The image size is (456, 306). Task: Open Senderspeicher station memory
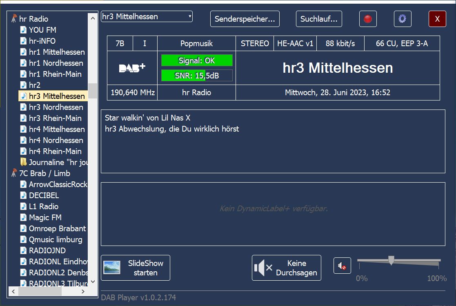(x=245, y=19)
